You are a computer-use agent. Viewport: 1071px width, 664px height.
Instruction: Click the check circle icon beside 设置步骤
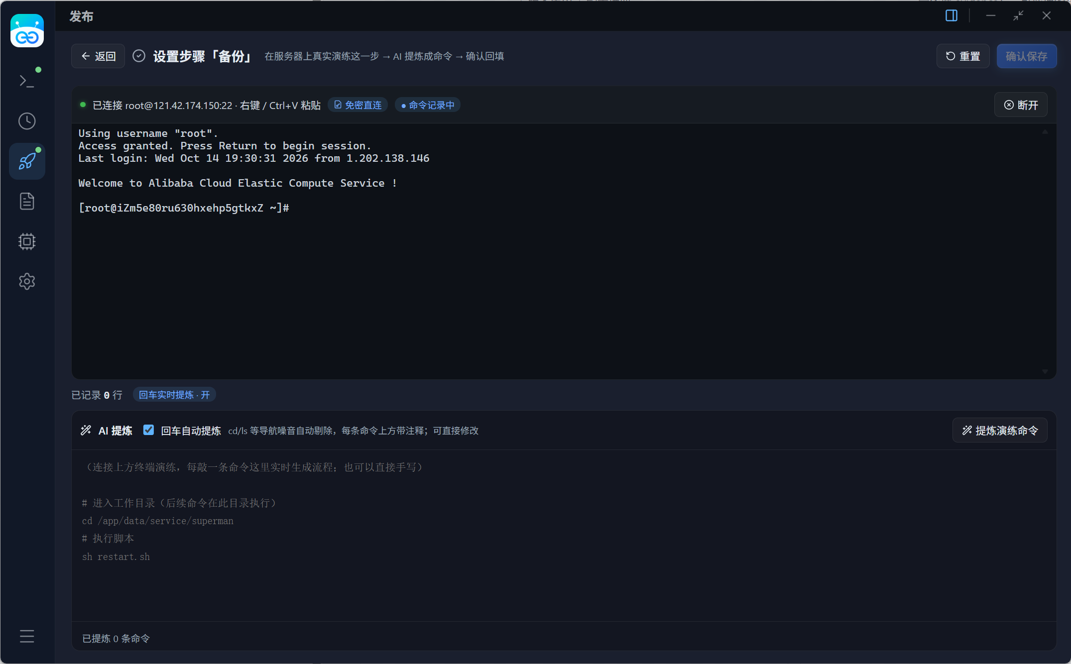click(139, 56)
